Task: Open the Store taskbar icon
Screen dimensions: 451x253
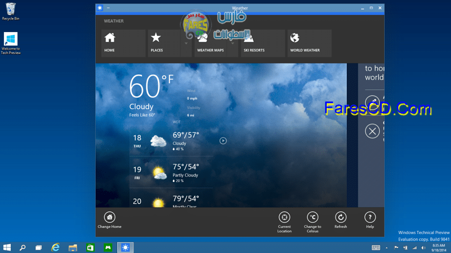Action: (x=90, y=247)
